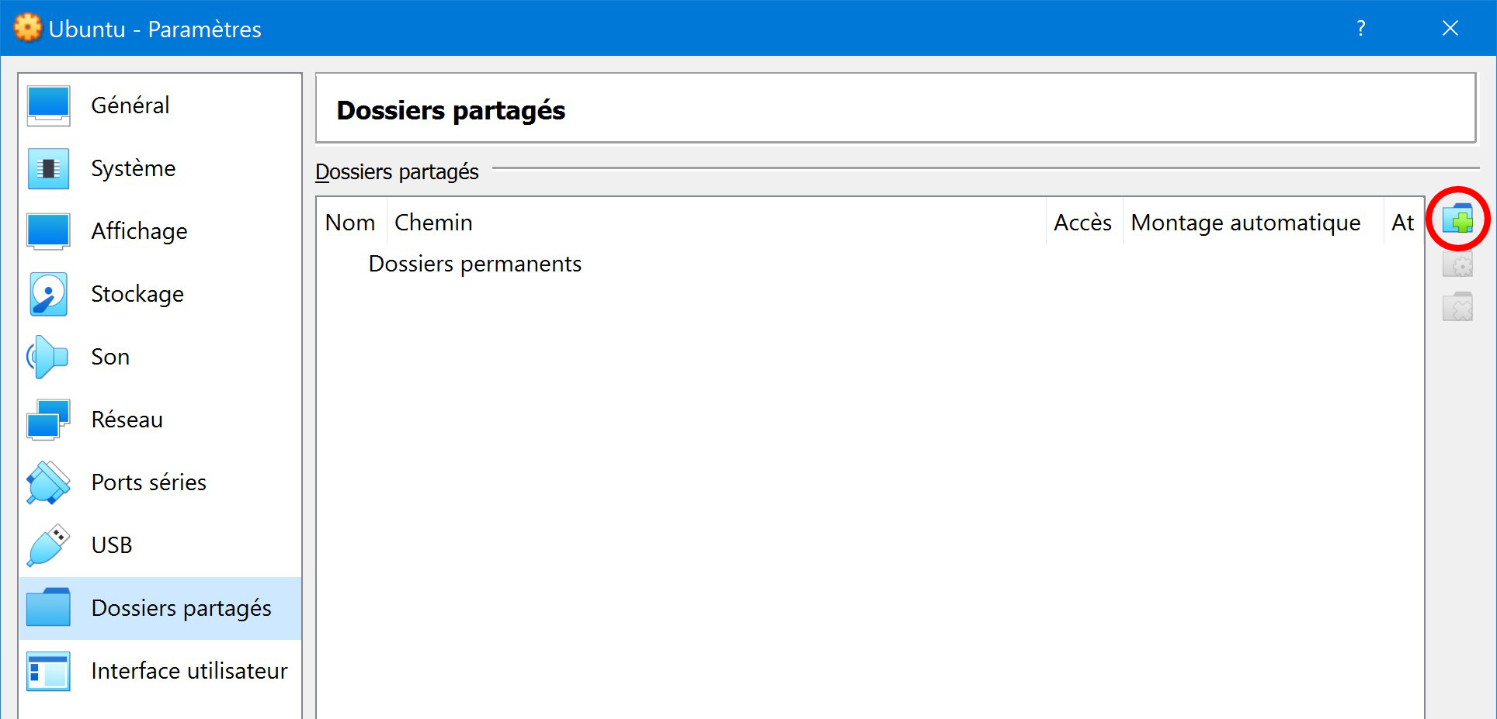Open the USB settings section
This screenshot has width=1497, height=719.
(x=161, y=545)
